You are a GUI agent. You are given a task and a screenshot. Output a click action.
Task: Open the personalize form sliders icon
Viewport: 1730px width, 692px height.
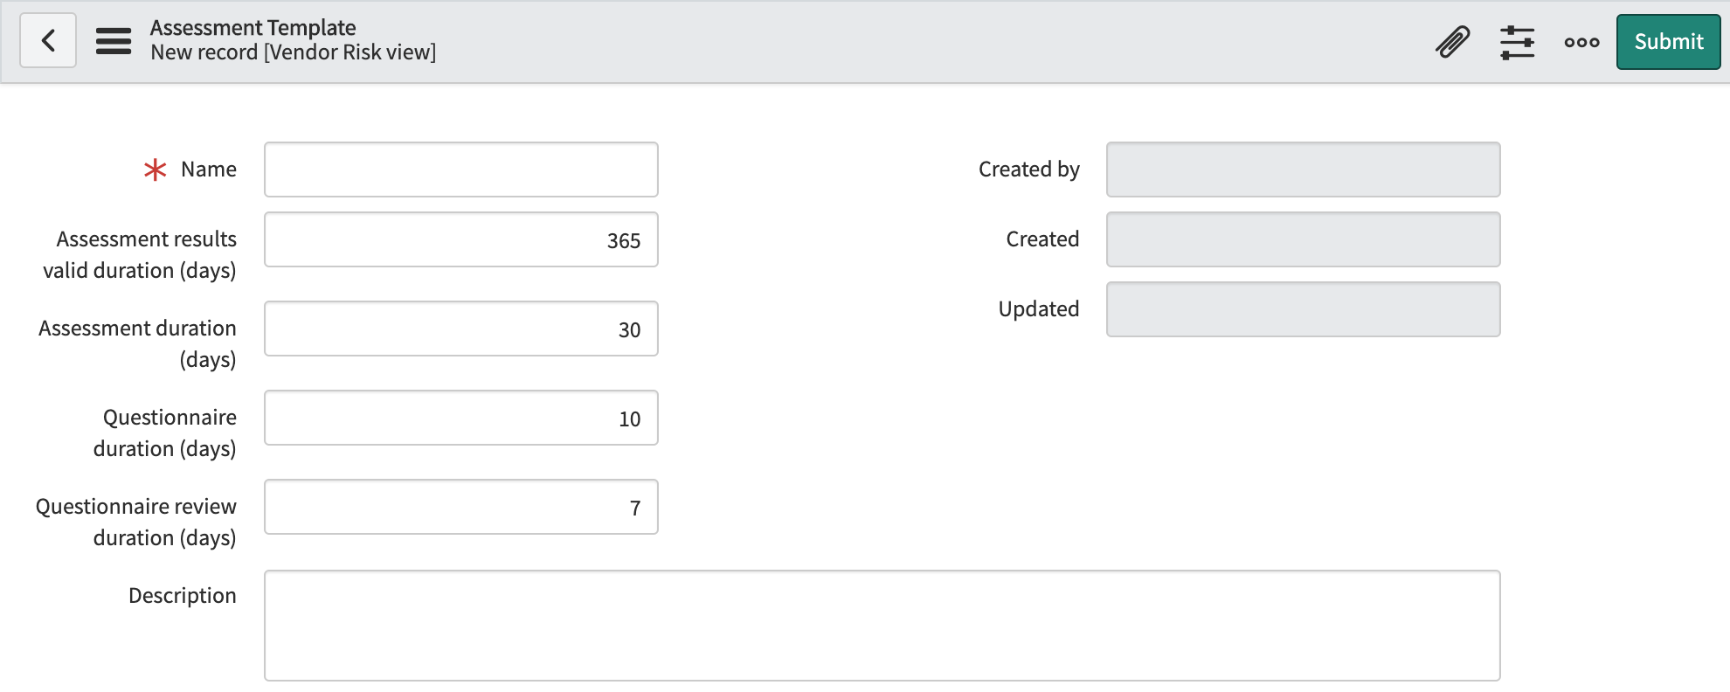(1518, 42)
